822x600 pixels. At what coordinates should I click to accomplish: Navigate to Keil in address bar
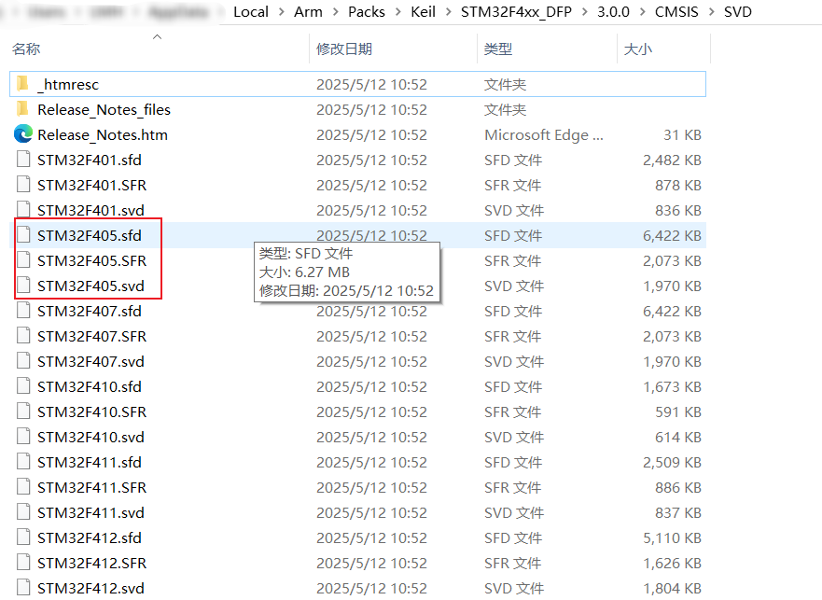click(423, 12)
